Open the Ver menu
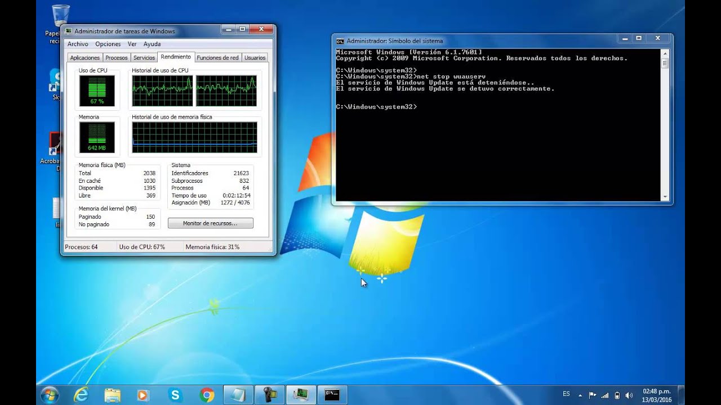721x405 pixels. click(x=132, y=44)
